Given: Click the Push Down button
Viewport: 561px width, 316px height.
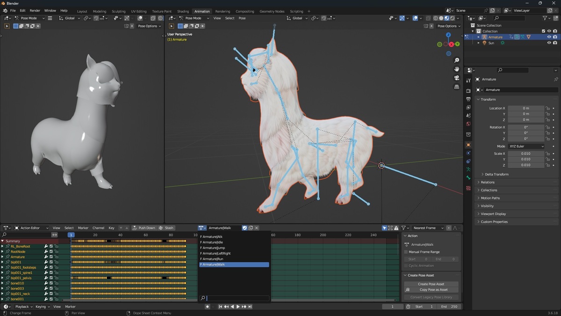Looking at the screenshot, I should [144, 228].
